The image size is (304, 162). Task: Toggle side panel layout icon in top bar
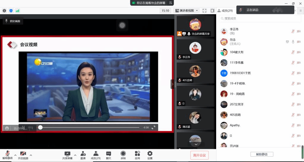point(213,11)
